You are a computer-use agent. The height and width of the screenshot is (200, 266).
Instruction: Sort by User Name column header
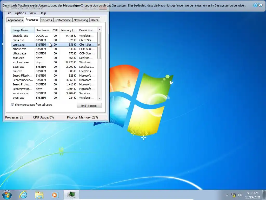pyautogui.click(x=43, y=30)
